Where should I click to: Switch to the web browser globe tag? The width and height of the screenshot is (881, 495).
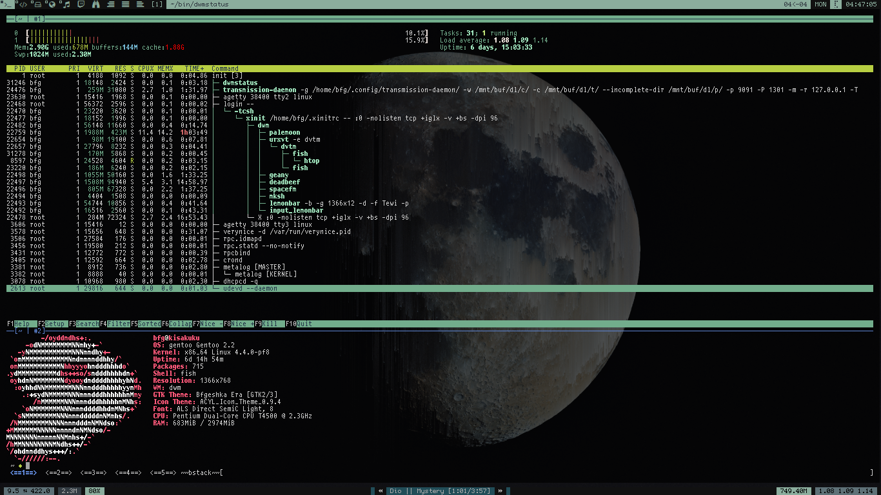click(52, 5)
